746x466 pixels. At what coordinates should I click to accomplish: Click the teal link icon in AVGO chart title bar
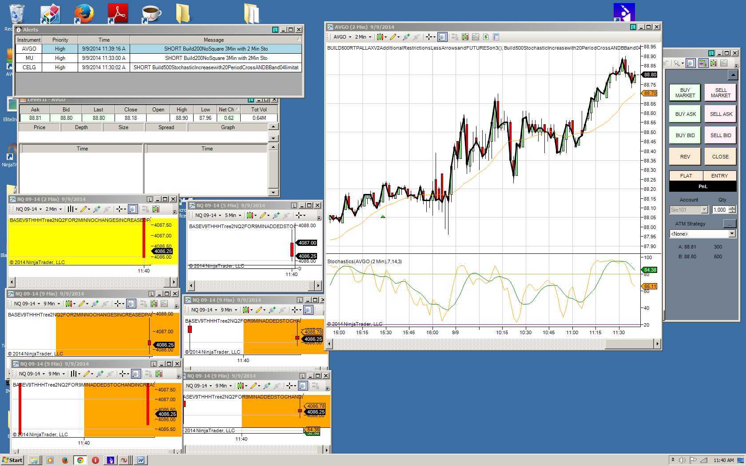click(x=633, y=27)
